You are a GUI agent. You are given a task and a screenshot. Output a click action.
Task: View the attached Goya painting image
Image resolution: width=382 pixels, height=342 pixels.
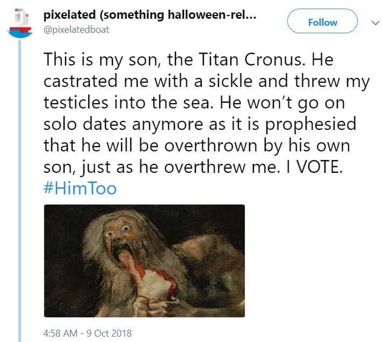(x=144, y=261)
